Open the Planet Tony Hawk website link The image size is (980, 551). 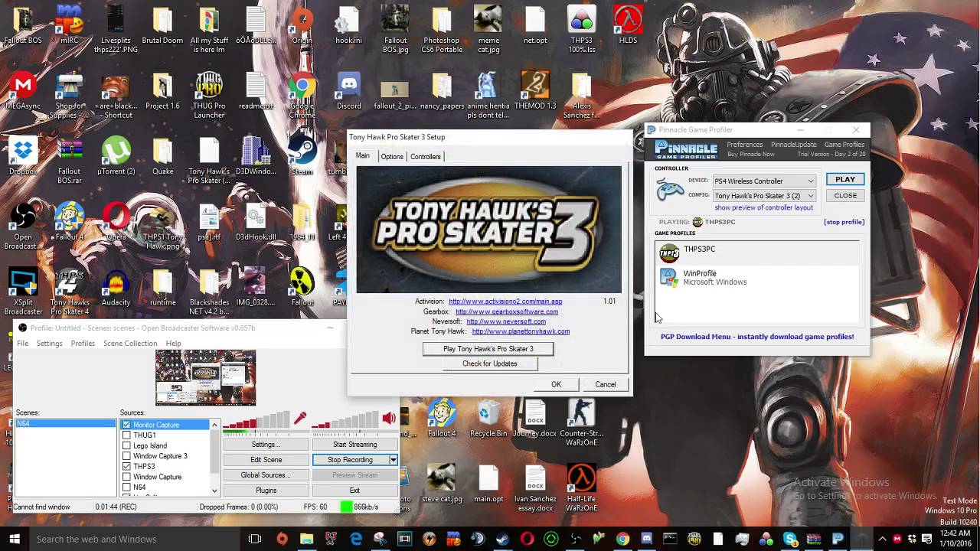(x=521, y=331)
